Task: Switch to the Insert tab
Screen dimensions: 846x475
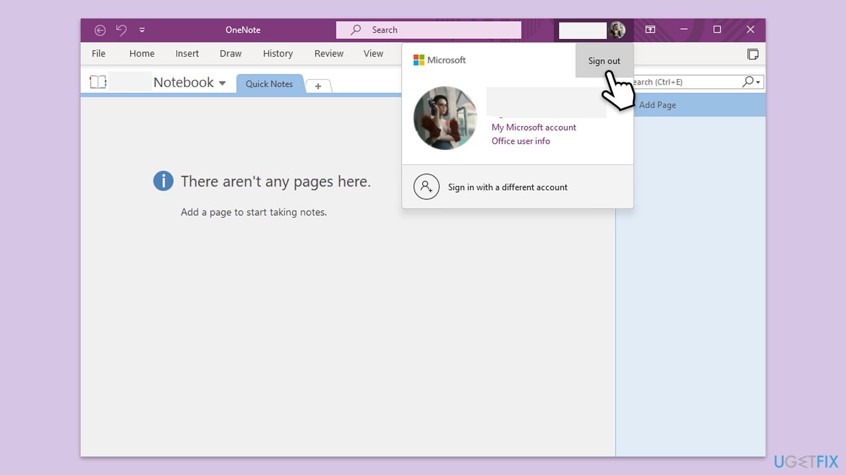Action: [187, 53]
